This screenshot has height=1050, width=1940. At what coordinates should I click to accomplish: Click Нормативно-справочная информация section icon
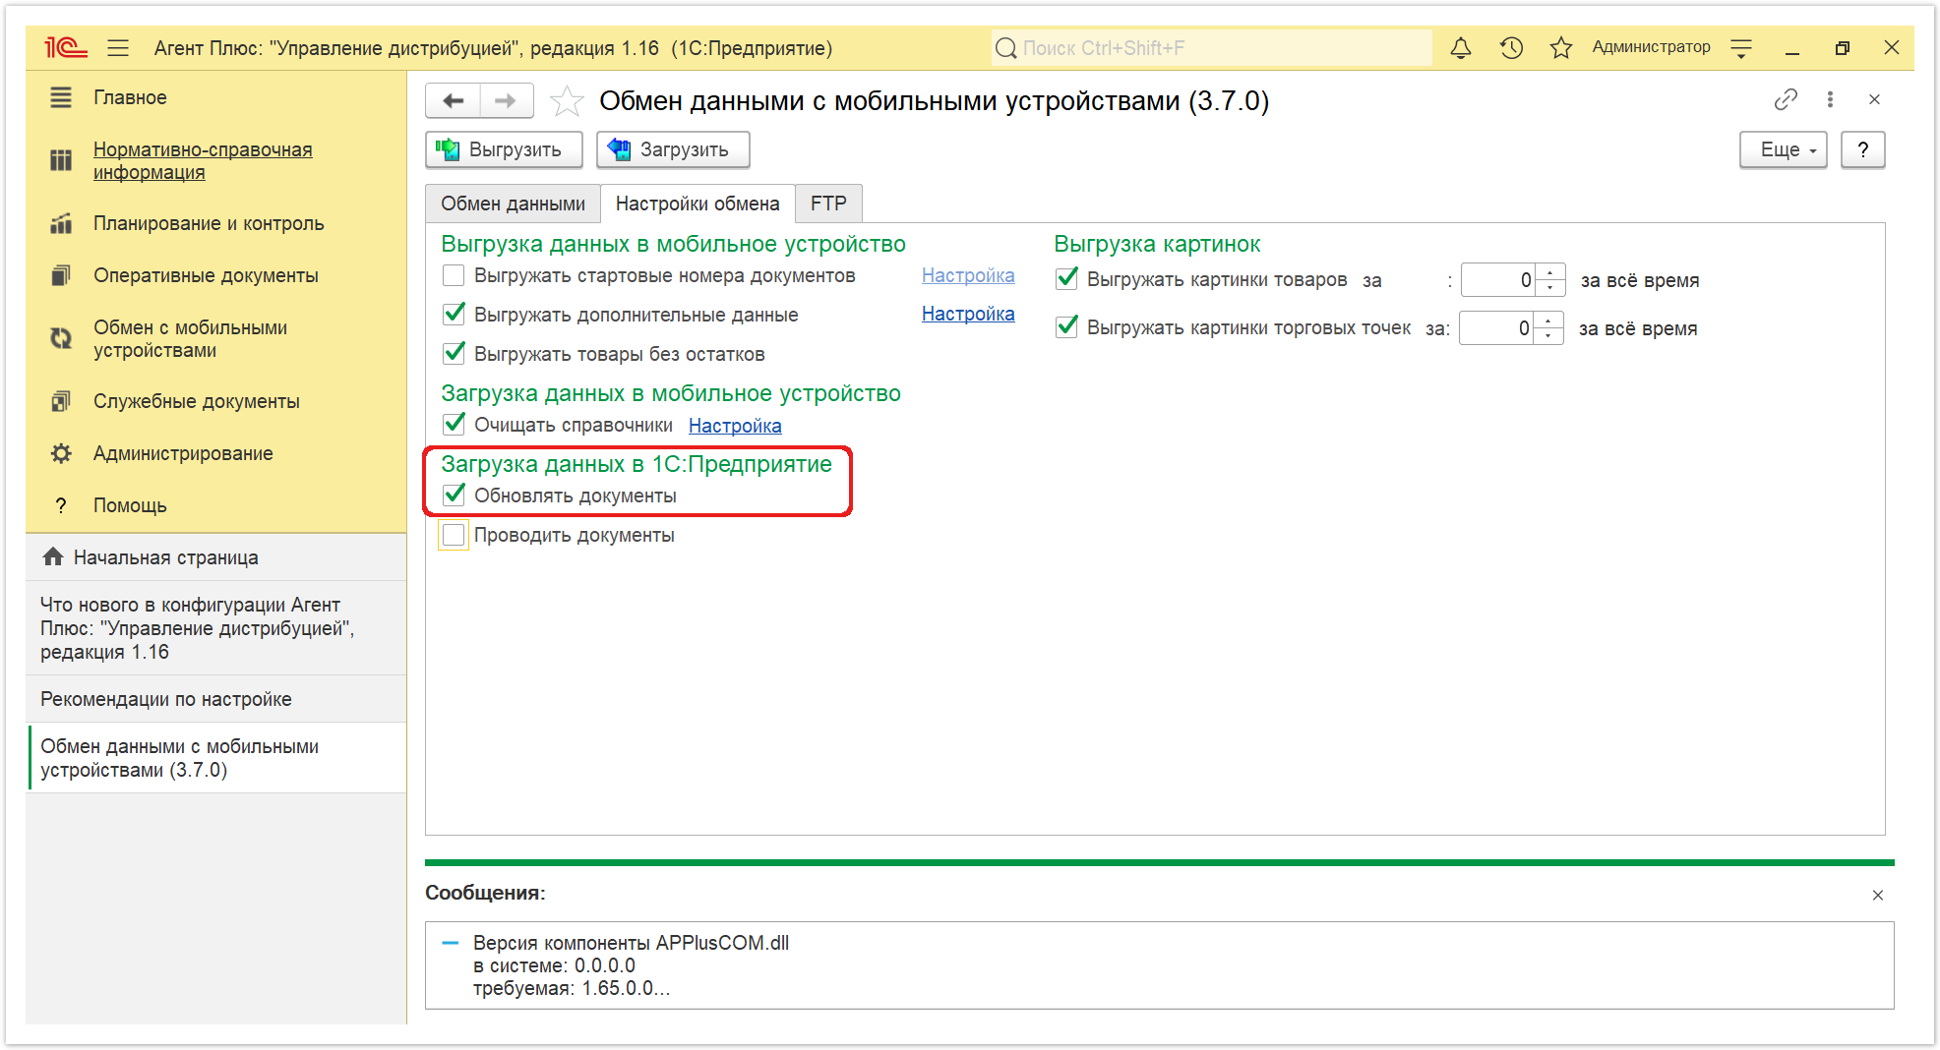(61, 160)
